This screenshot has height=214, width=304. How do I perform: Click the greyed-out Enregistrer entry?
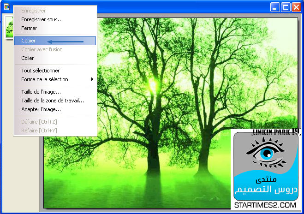[x=34, y=11]
